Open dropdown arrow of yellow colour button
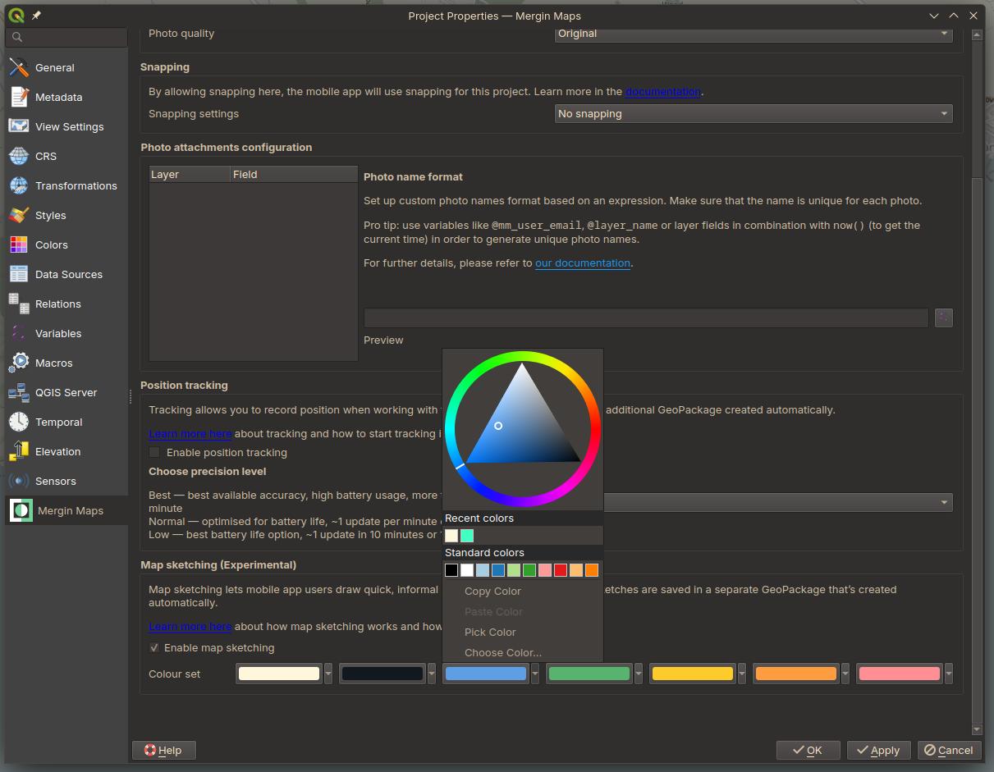This screenshot has width=994, height=772. (x=742, y=674)
